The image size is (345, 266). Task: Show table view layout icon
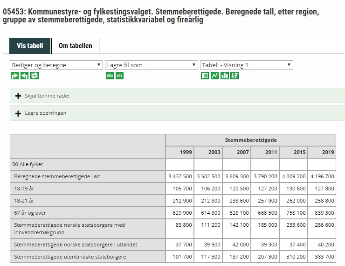(x=205, y=76)
